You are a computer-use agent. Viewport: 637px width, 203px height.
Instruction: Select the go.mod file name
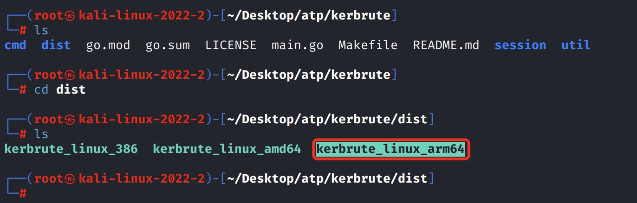click(x=108, y=45)
